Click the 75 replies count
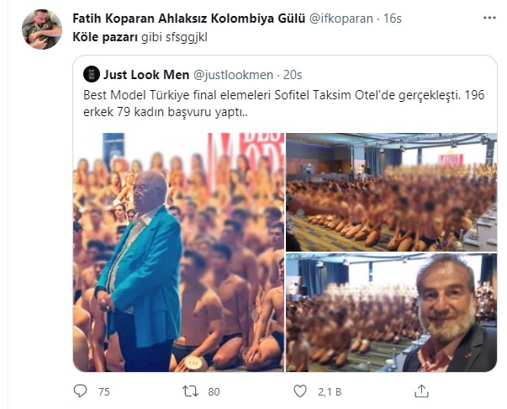Screen dimensions: 507x409 103,392
